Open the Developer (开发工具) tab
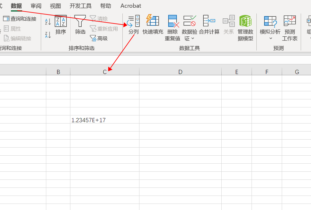The image size is (311, 210). tap(81, 6)
